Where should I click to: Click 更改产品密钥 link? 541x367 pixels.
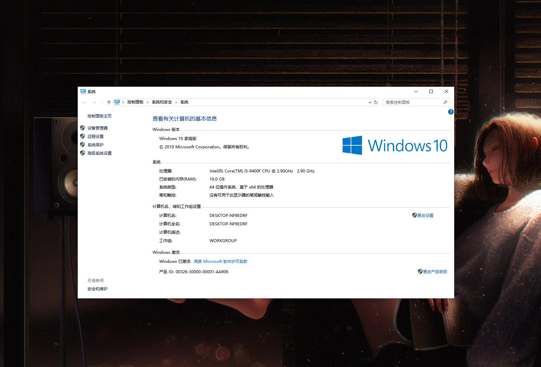pos(435,272)
